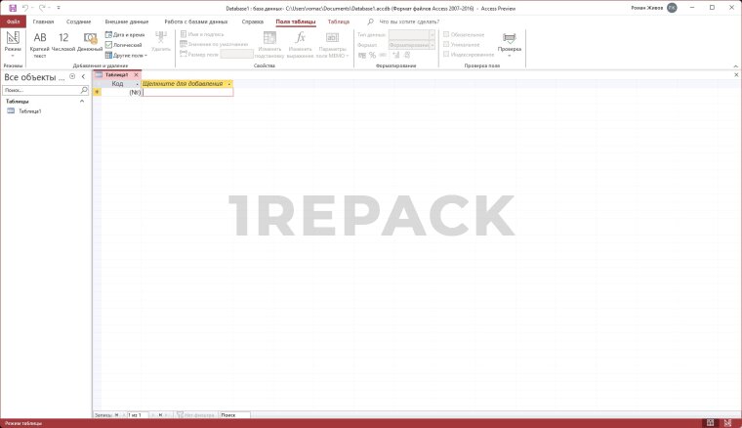Viewport: 742px width, 428px height.
Task: Open 'Click to Add' column dropdown
Action: pos(228,84)
